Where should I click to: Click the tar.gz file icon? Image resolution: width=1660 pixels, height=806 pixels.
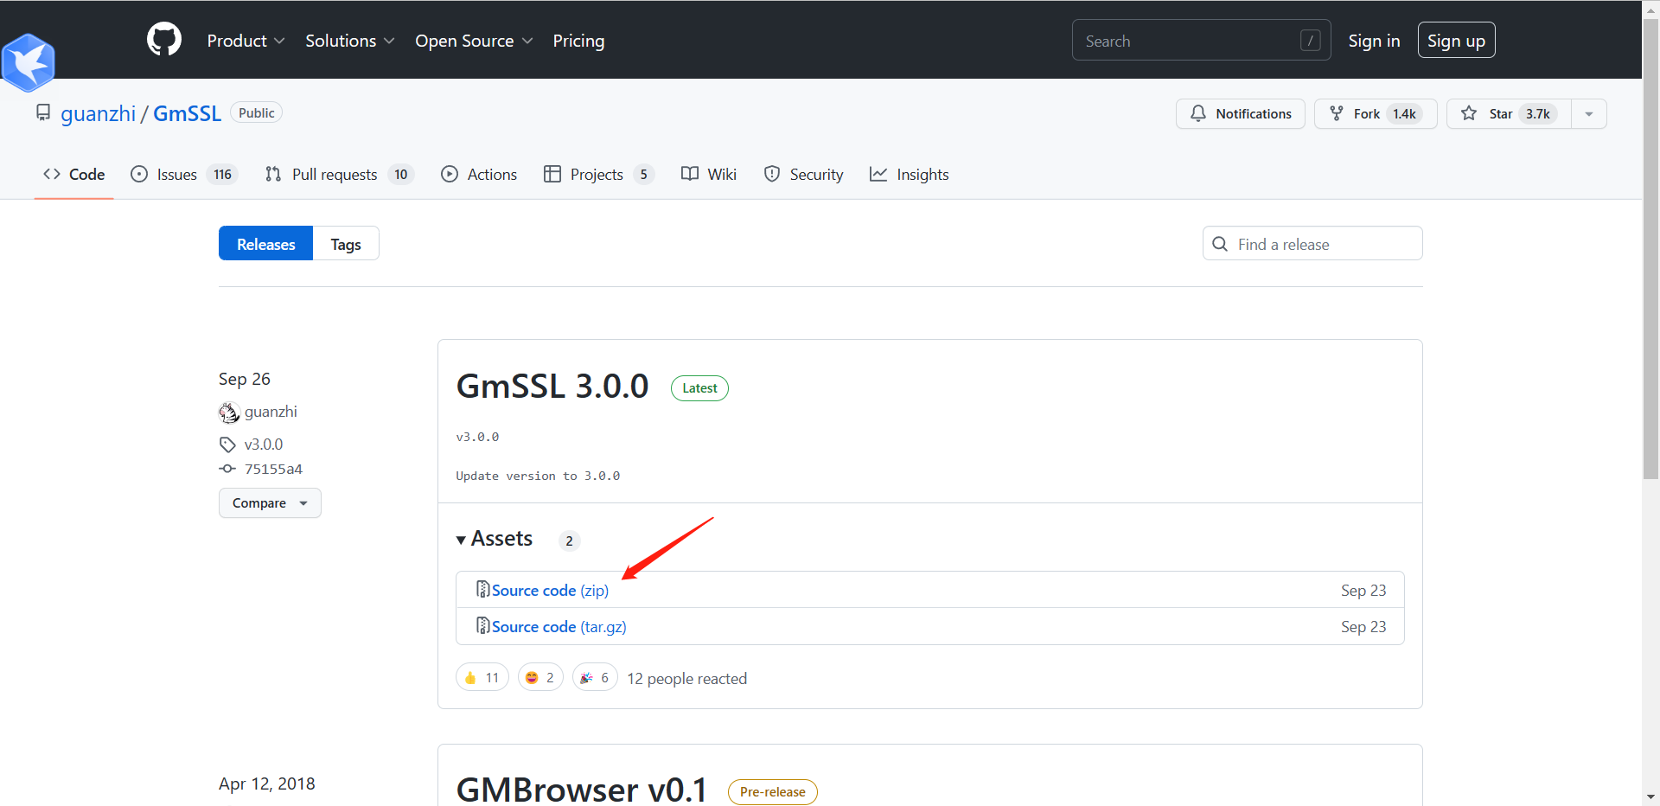(482, 625)
